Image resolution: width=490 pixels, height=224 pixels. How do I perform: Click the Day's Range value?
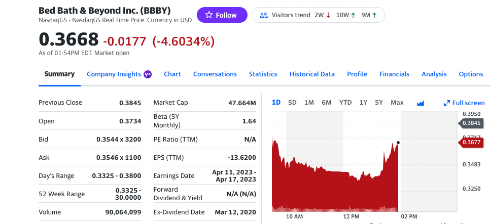tap(117, 175)
